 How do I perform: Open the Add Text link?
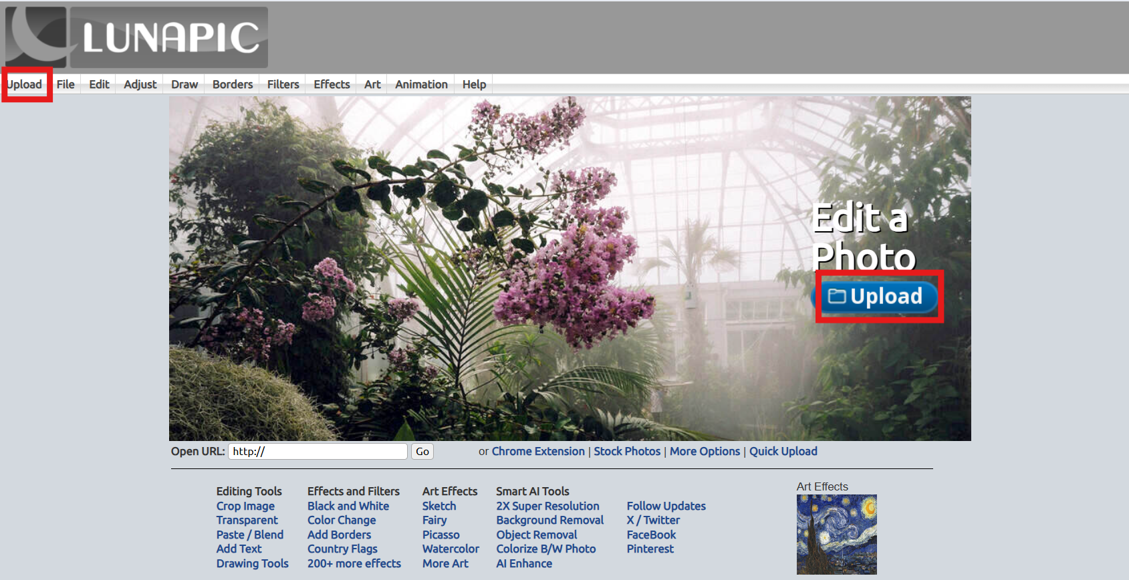(239, 549)
